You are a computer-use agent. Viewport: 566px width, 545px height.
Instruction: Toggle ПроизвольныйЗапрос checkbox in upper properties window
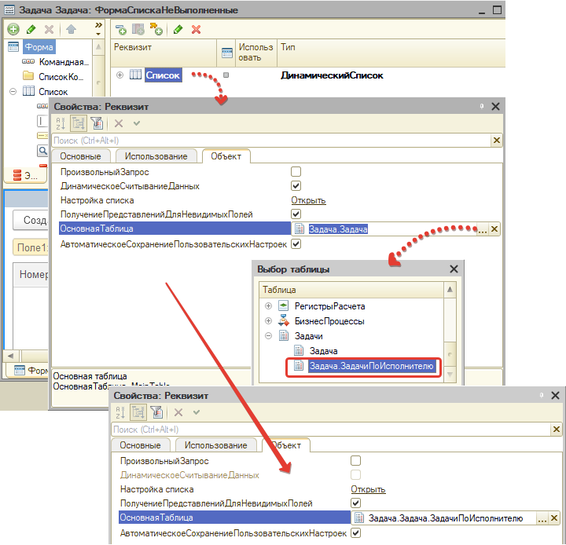296,172
